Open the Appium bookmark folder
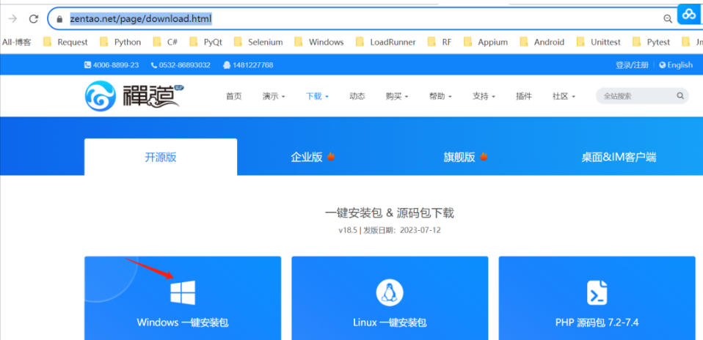 (486, 42)
